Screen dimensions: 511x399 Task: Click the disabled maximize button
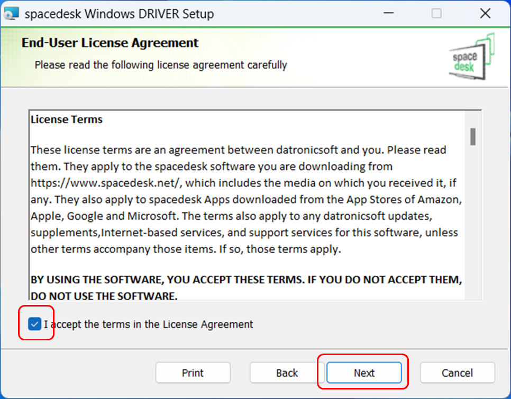(436, 13)
